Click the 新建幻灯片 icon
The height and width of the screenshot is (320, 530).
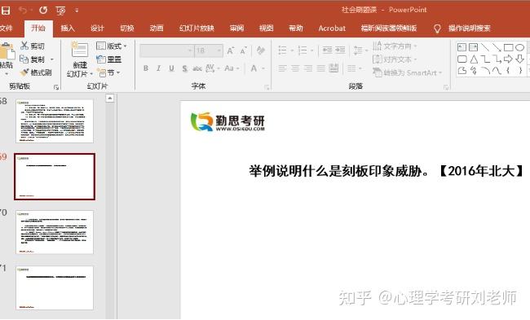80,50
